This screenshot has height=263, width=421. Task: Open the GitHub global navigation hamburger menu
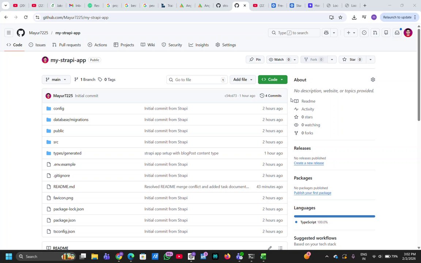click(x=9, y=33)
